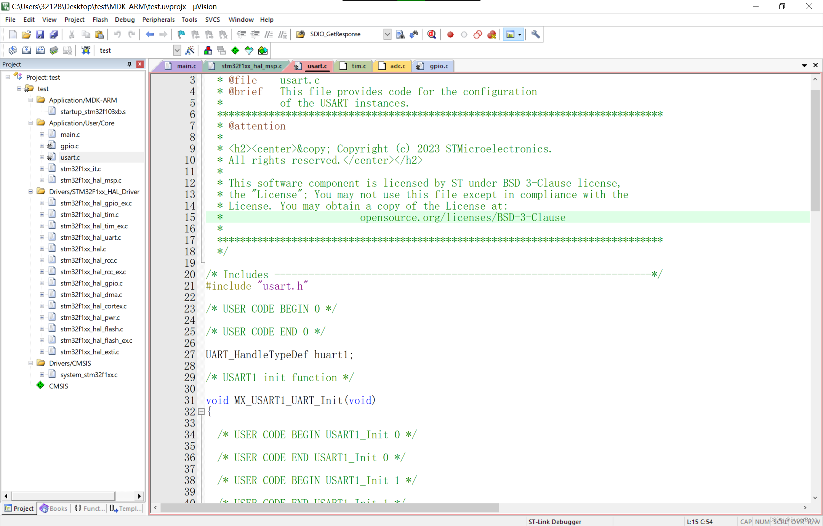Switch to the Templates panel tab
The image size is (823, 526).
point(125,508)
